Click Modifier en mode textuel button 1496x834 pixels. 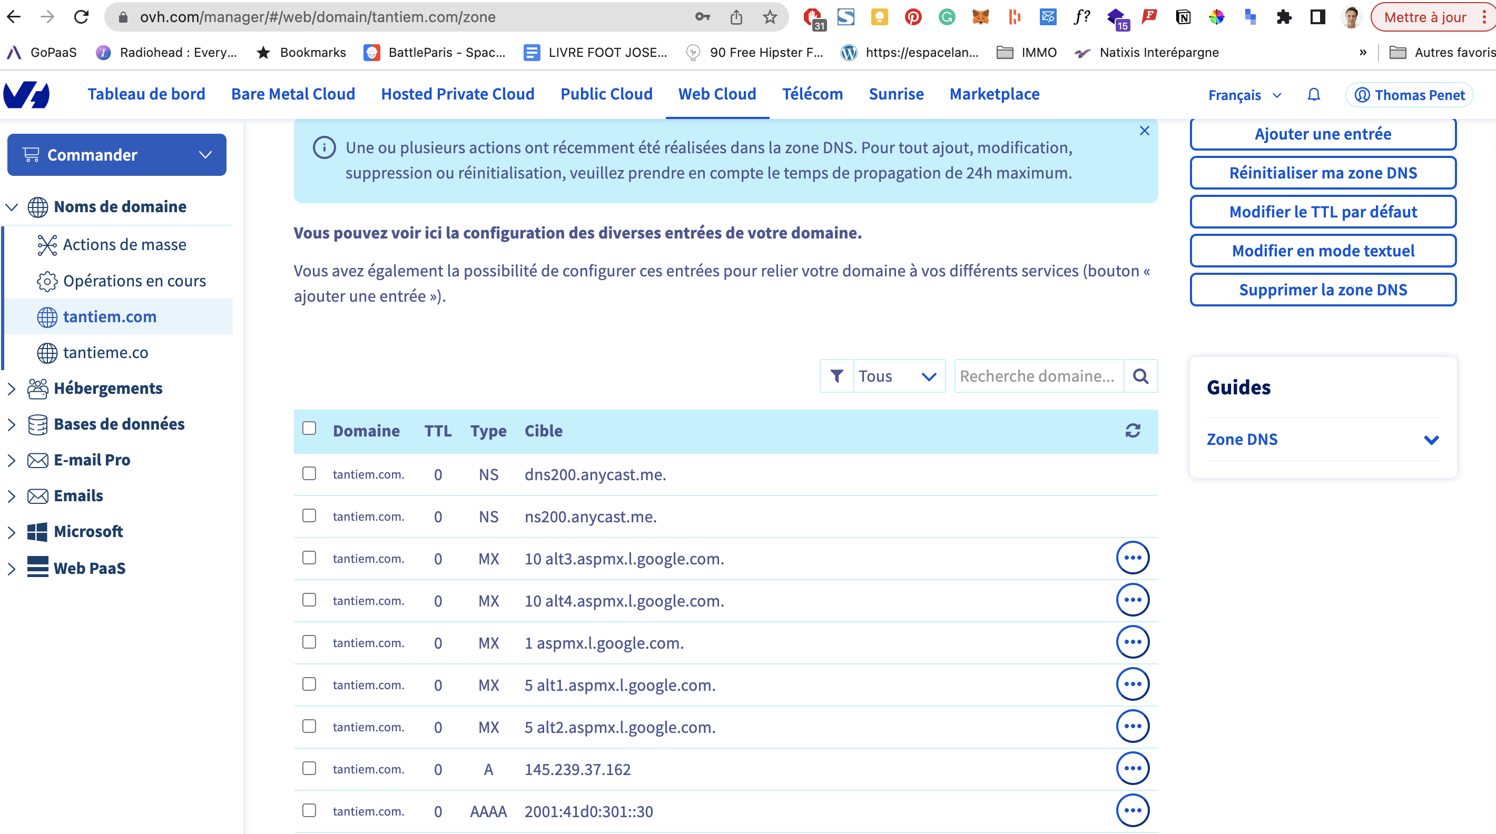(1322, 251)
